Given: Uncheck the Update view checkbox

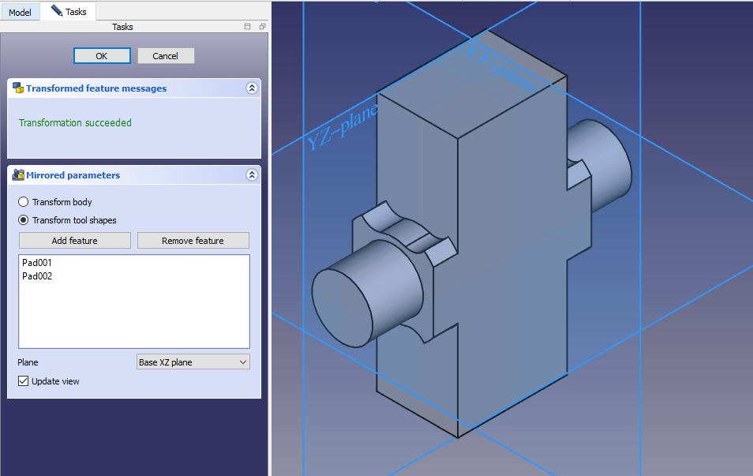Looking at the screenshot, I should coord(23,381).
